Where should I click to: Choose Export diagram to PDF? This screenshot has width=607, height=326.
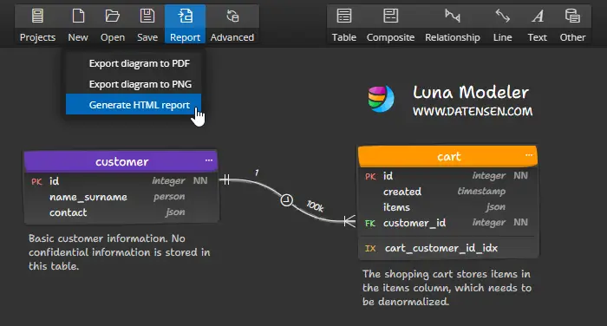(x=134, y=63)
